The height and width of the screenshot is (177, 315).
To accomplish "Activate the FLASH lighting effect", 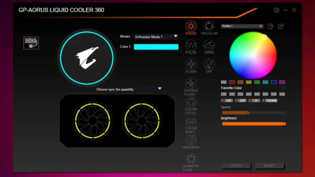I will click(x=191, y=66).
